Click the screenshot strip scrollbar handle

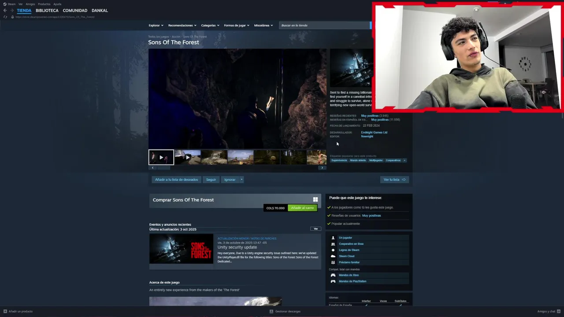pyautogui.click(x=164, y=168)
